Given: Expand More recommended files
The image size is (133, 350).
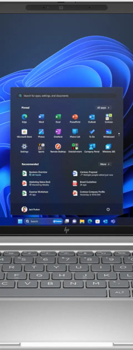Looking at the screenshot, I should [x=105, y=164].
